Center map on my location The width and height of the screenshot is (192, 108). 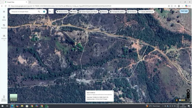pos(188,91)
